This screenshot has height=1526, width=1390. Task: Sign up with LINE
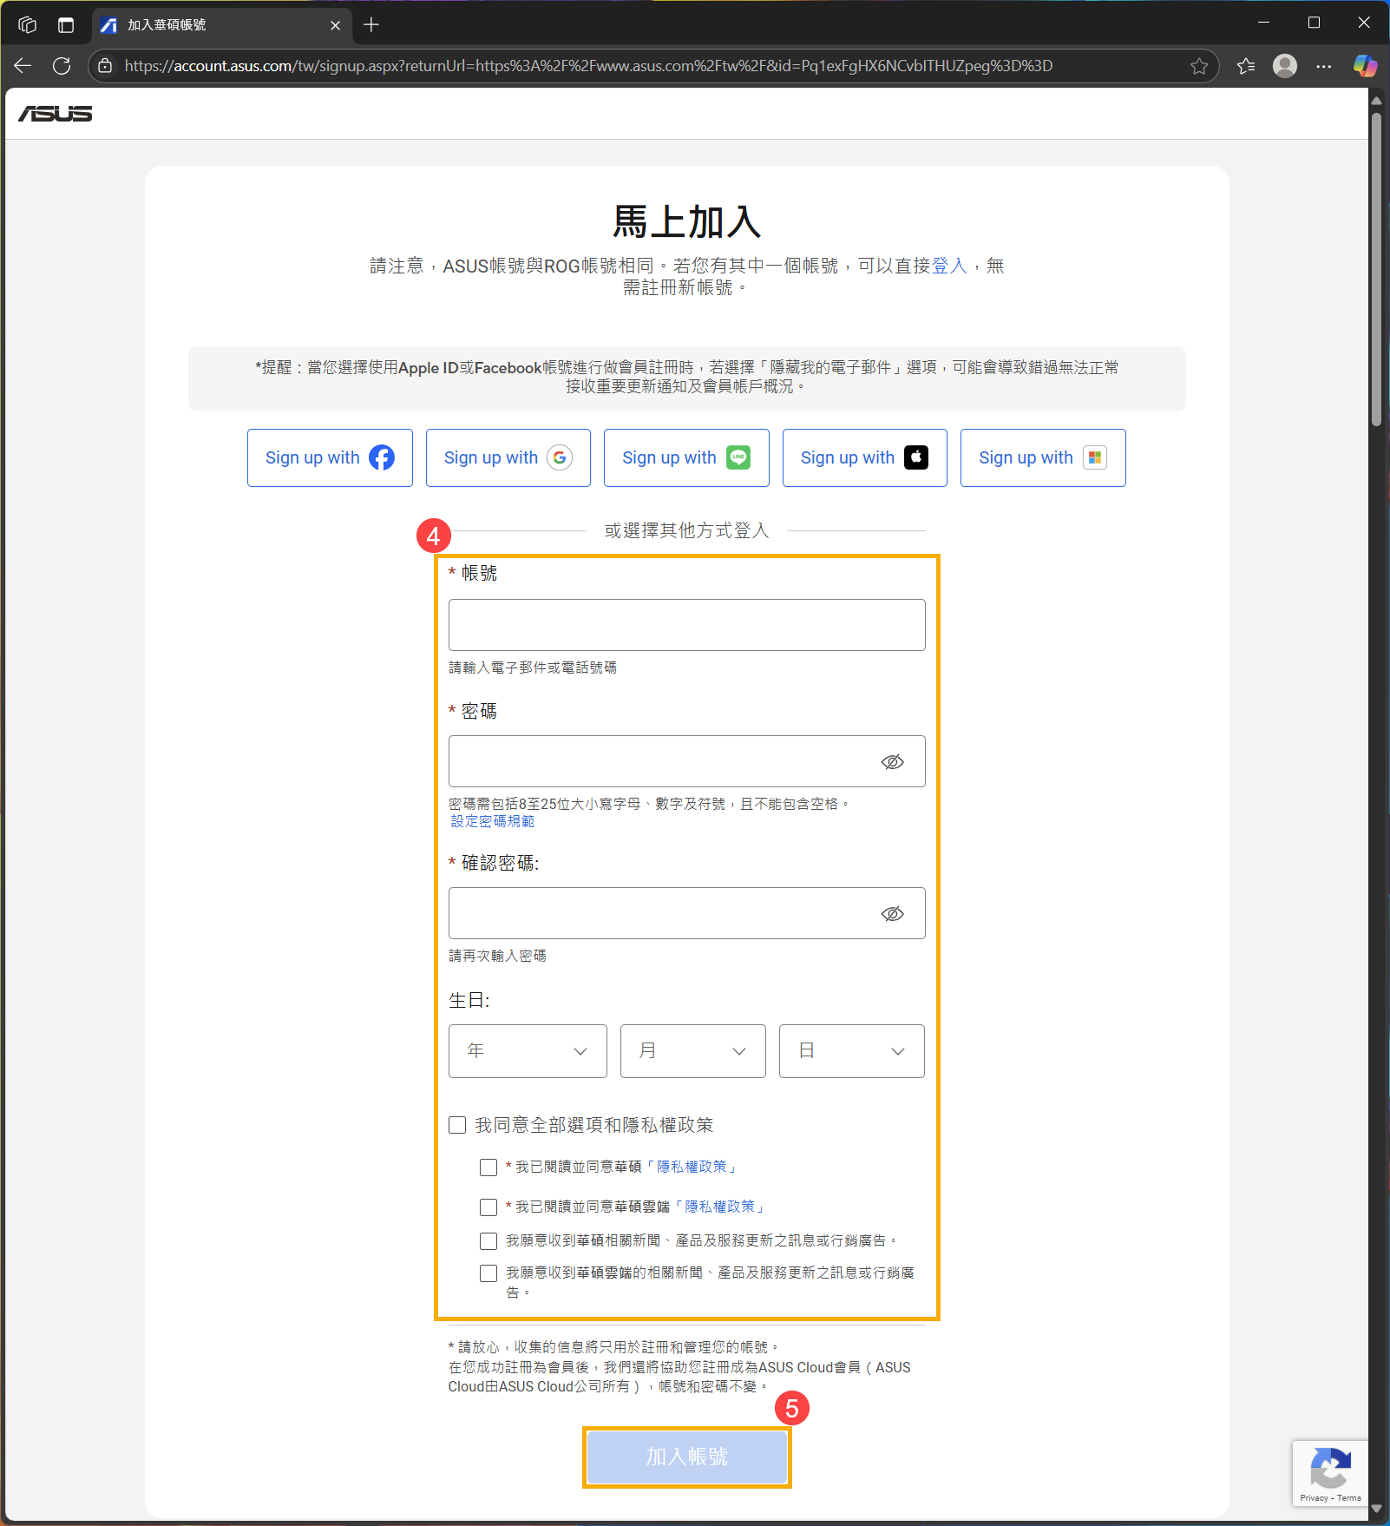pos(686,457)
